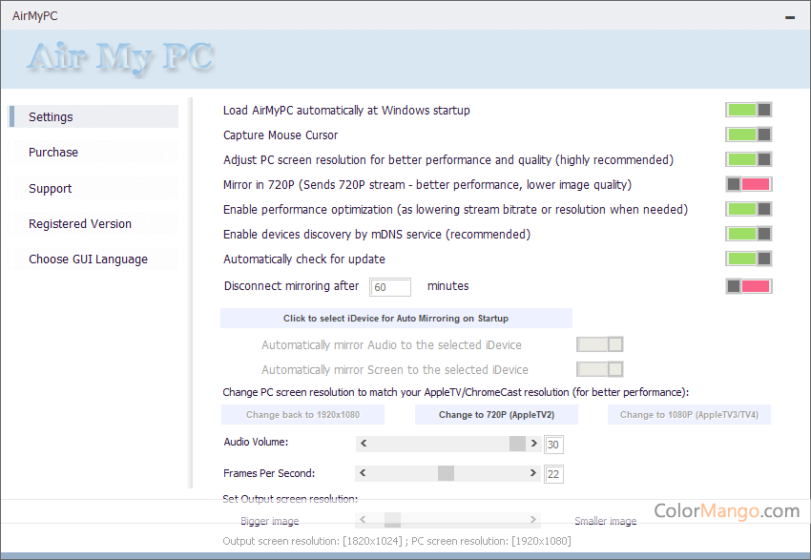
Task: Toggle Automatically mirror Screen to iDevice switch
Action: tap(599, 369)
